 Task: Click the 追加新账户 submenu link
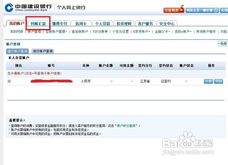tap(80, 31)
